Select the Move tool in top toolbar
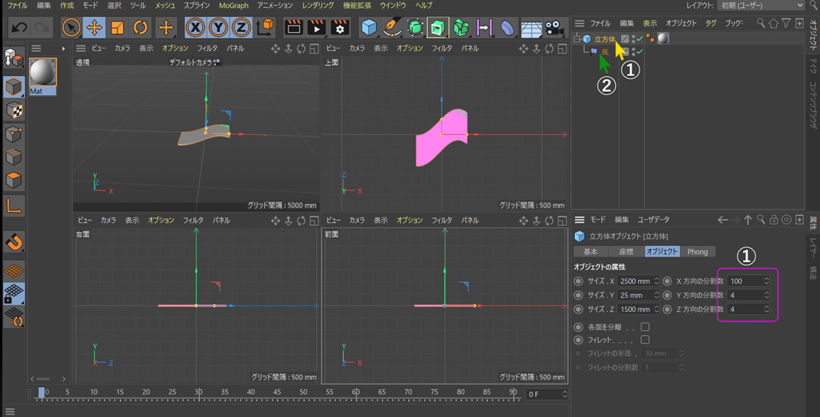820x417 pixels. pyautogui.click(x=94, y=28)
